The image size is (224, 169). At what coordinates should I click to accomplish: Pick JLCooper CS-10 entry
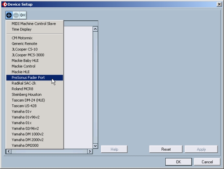pyautogui.click(x=35, y=49)
